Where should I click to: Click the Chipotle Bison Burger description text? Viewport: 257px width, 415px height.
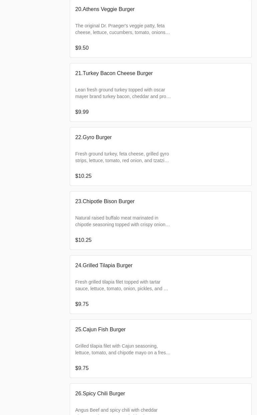click(122, 221)
